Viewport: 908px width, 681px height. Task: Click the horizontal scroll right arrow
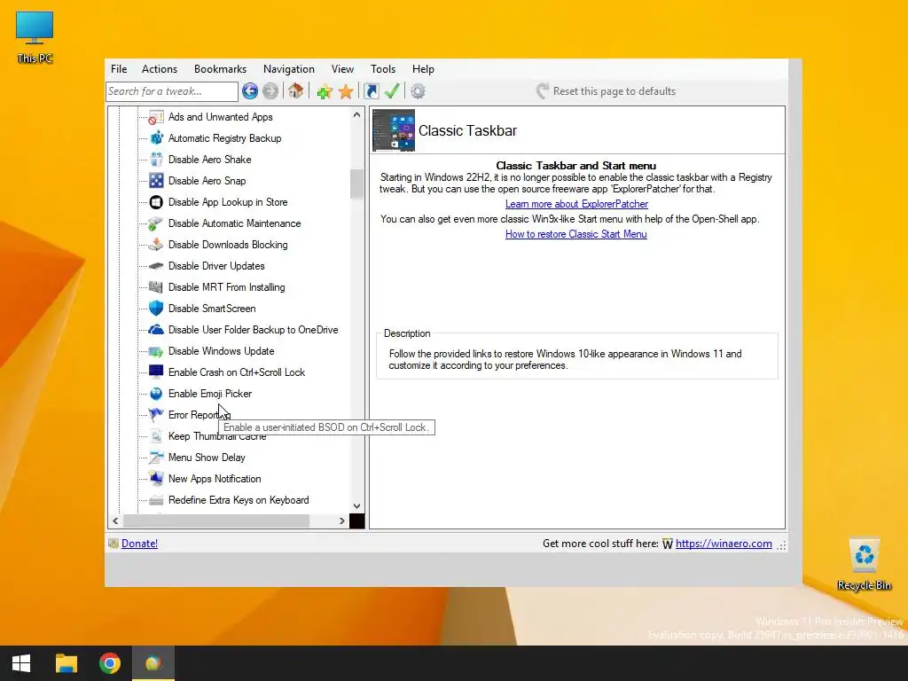[341, 521]
